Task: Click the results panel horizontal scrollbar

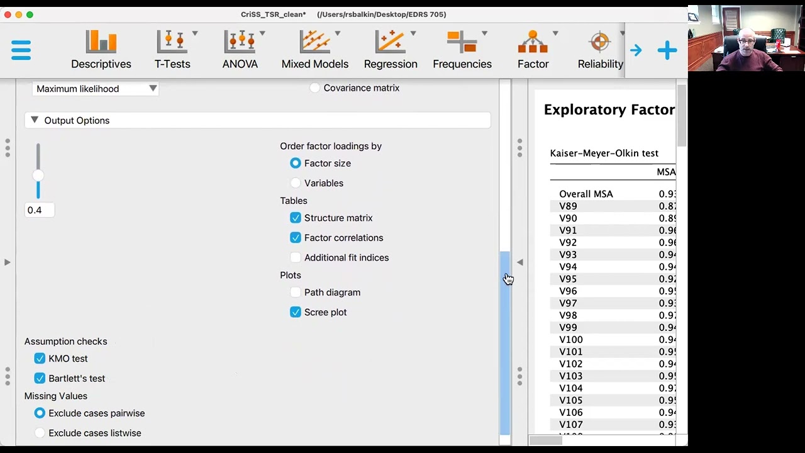Action: (545, 440)
